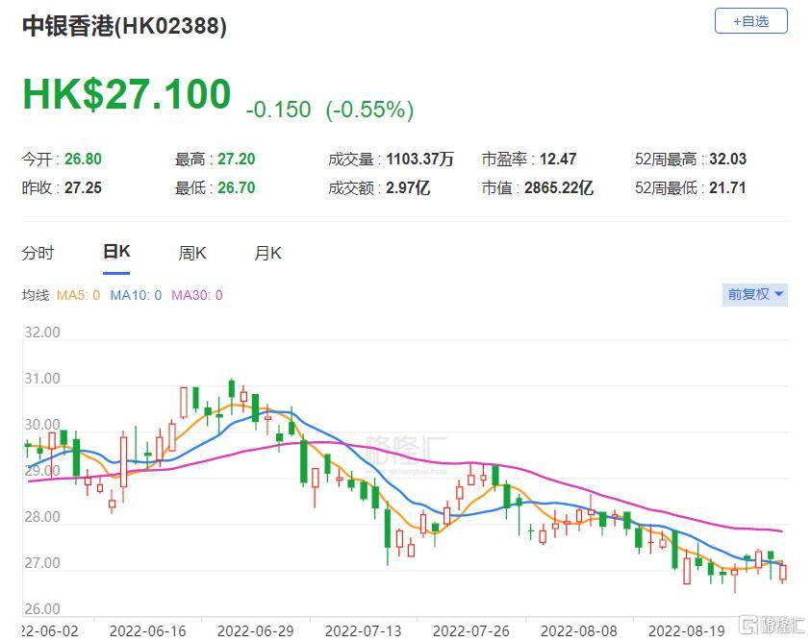This screenshot has height=641, width=811.
Task: Click the 最低 day low 26.70
Action: (x=237, y=187)
